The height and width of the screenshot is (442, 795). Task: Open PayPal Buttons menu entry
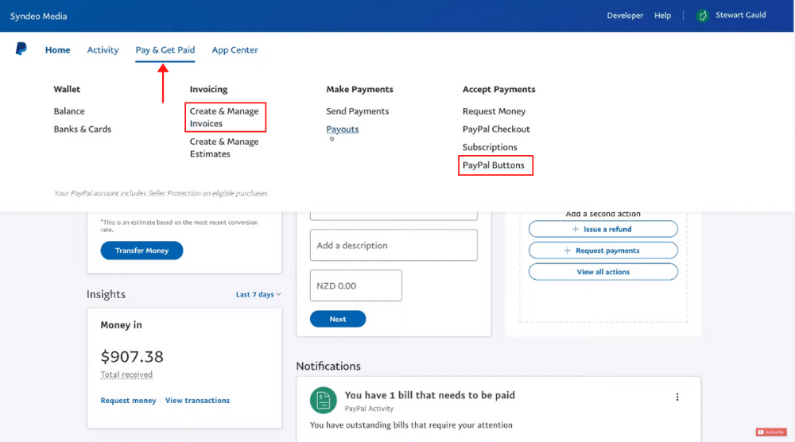494,165
